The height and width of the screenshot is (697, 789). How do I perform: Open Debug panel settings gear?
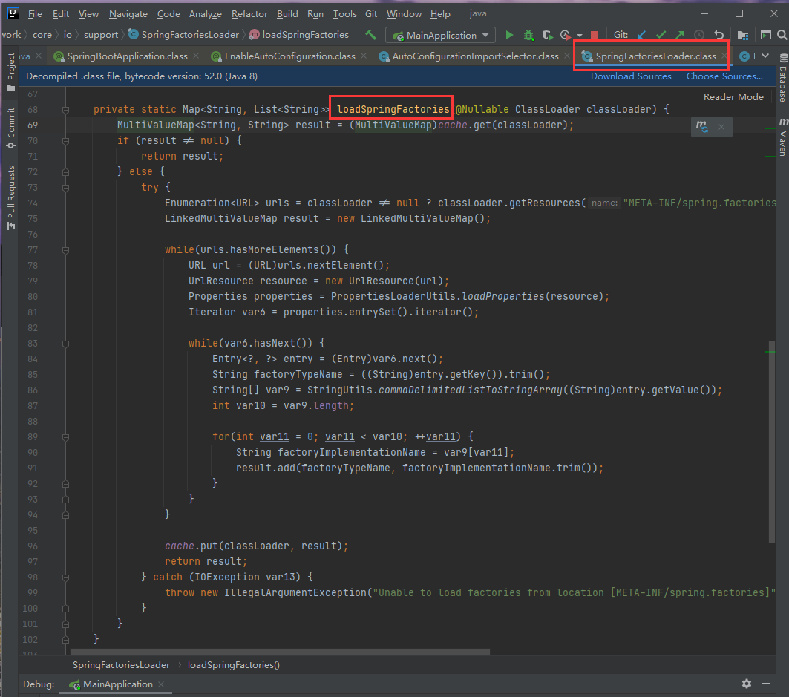point(747,684)
